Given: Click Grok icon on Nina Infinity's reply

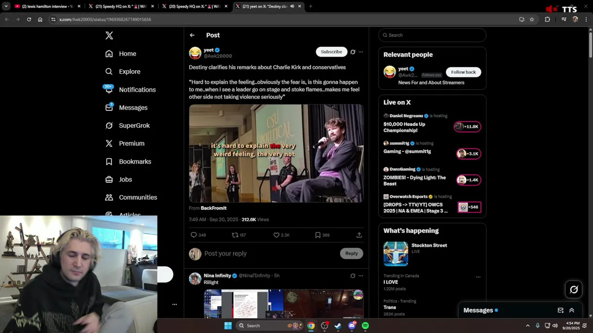Looking at the screenshot, I should coord(353,276).
